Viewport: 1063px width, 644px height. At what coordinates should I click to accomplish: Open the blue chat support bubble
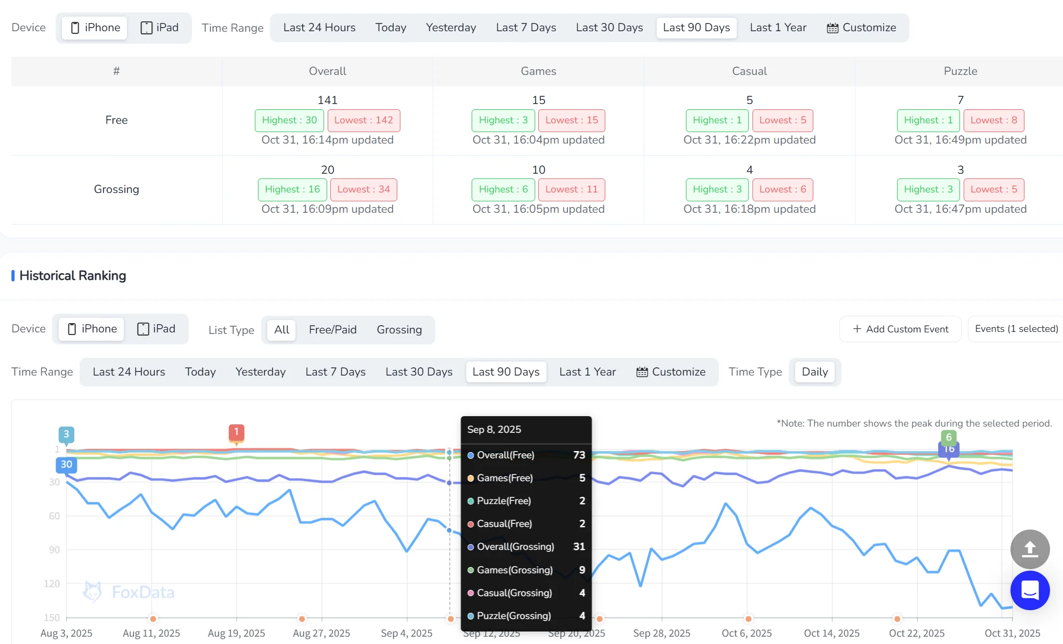pos(1030,590)
